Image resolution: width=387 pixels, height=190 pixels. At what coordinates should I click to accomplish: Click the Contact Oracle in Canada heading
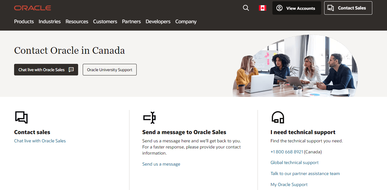[70, 50]
